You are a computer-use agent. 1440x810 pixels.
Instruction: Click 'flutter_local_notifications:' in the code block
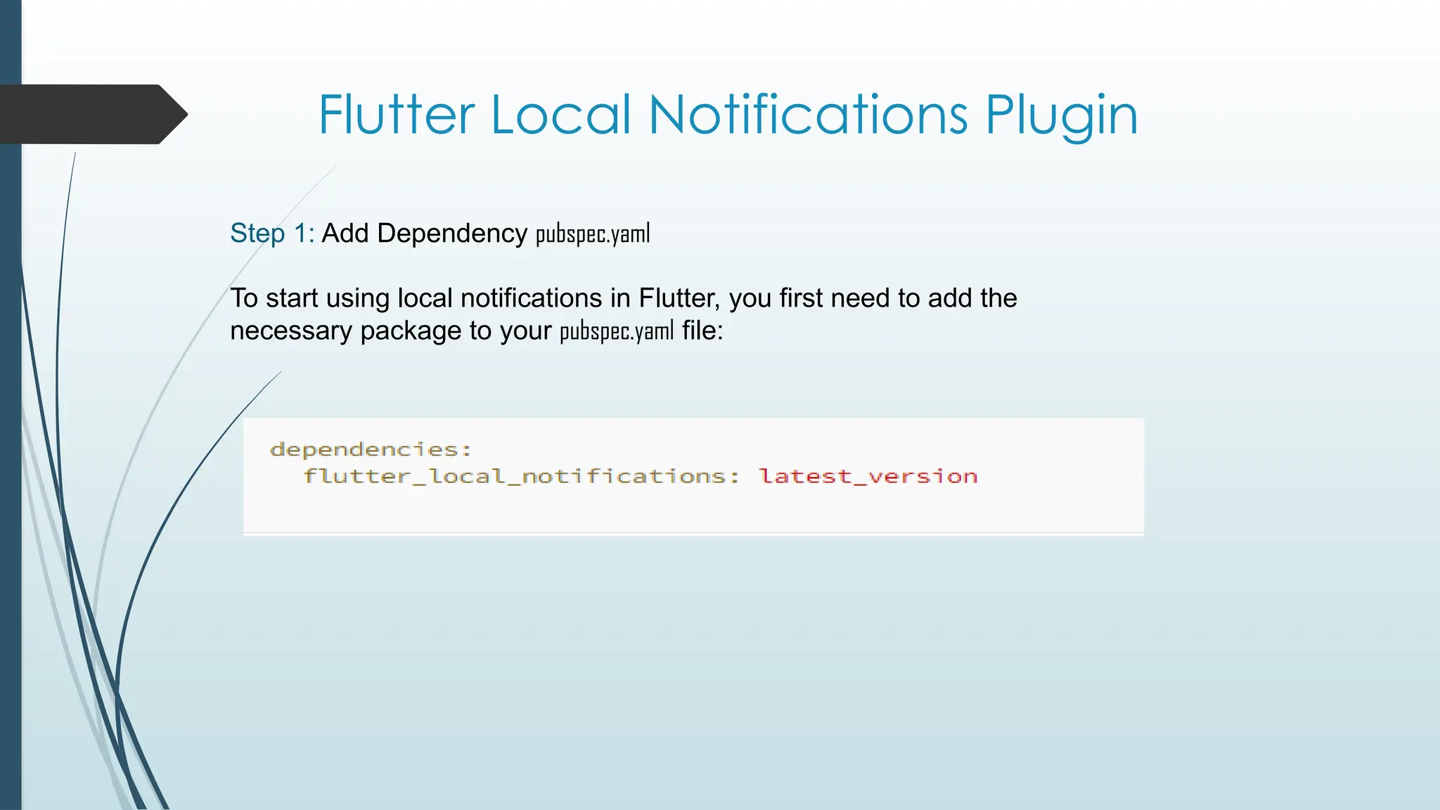click(521, 476)
